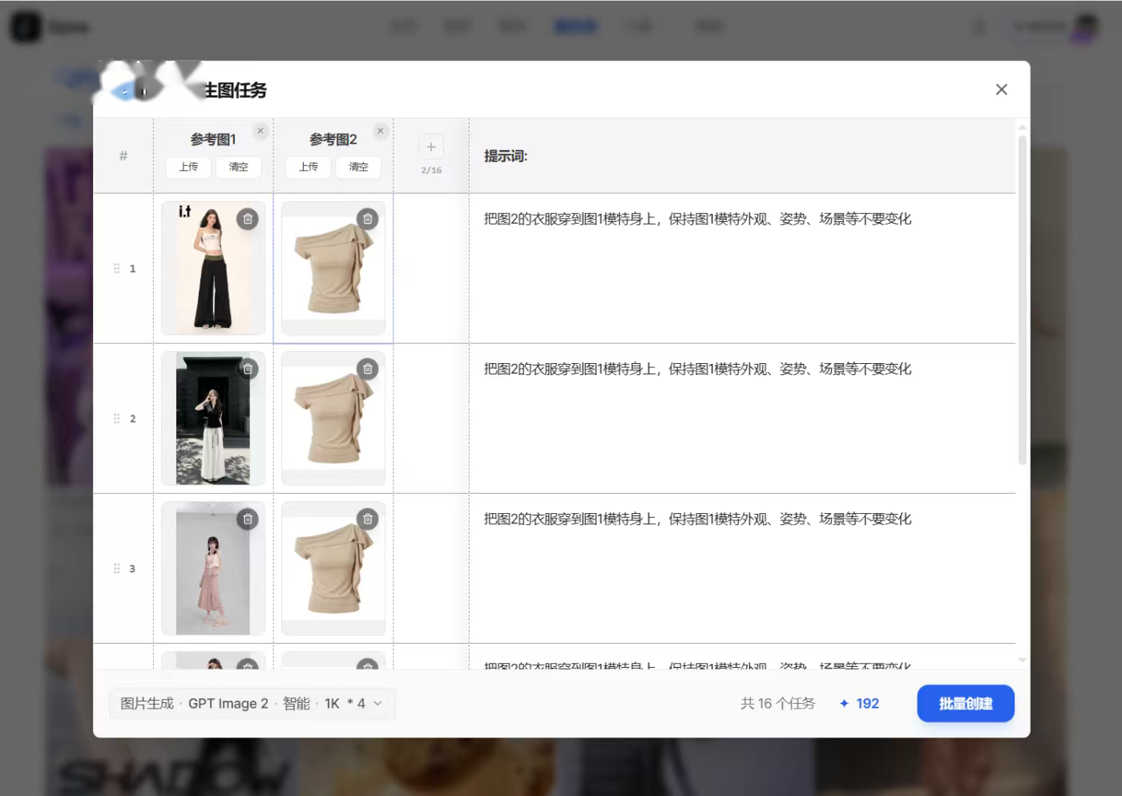Edit the prompt text of row 1

coord(697,219)
